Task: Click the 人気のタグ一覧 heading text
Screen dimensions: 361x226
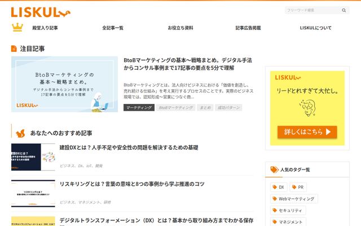Action: click(x=295, y=169)
